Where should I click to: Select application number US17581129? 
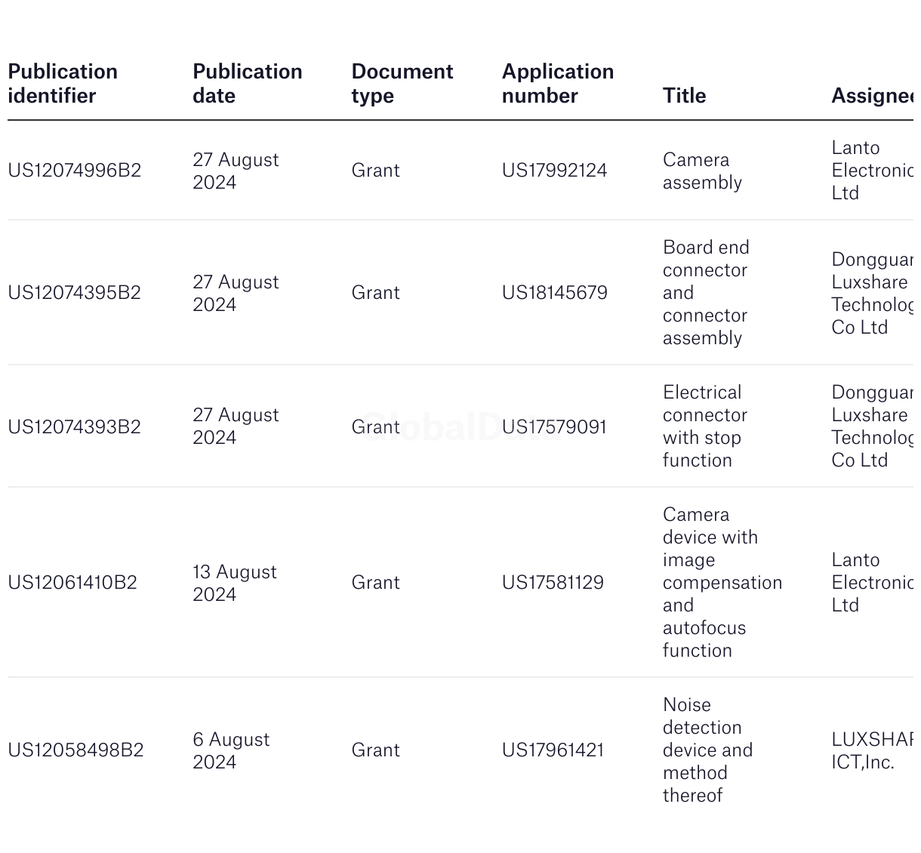pyautogui.click(x=553, y=583)
